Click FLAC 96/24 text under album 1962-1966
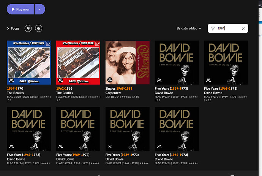 pos(63,97)
